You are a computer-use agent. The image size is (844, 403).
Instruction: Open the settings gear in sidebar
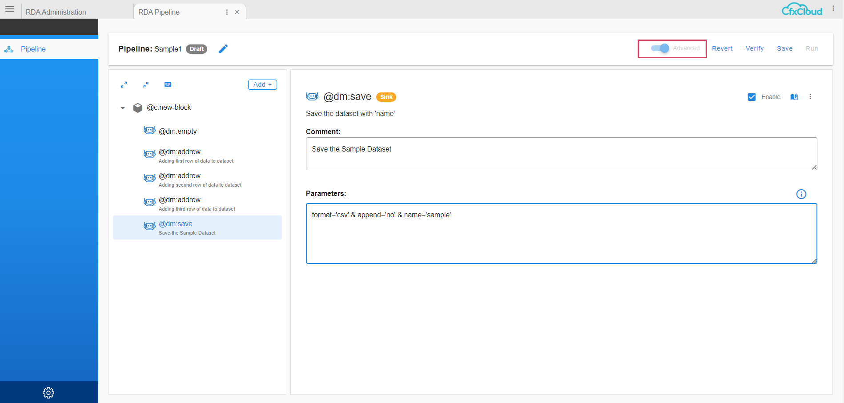(x=48, y=392)
